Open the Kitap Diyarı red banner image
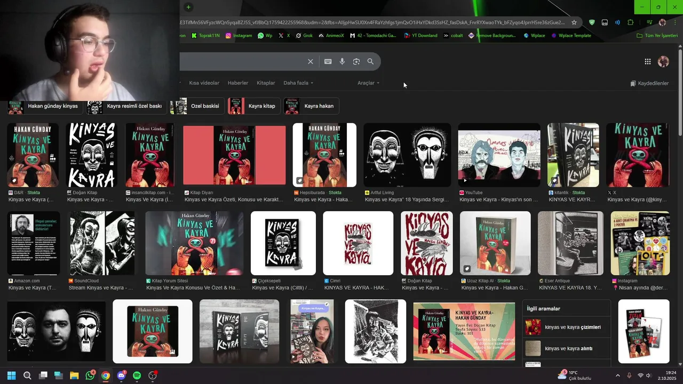Screen dimensions: 683x384 [234, 155]
